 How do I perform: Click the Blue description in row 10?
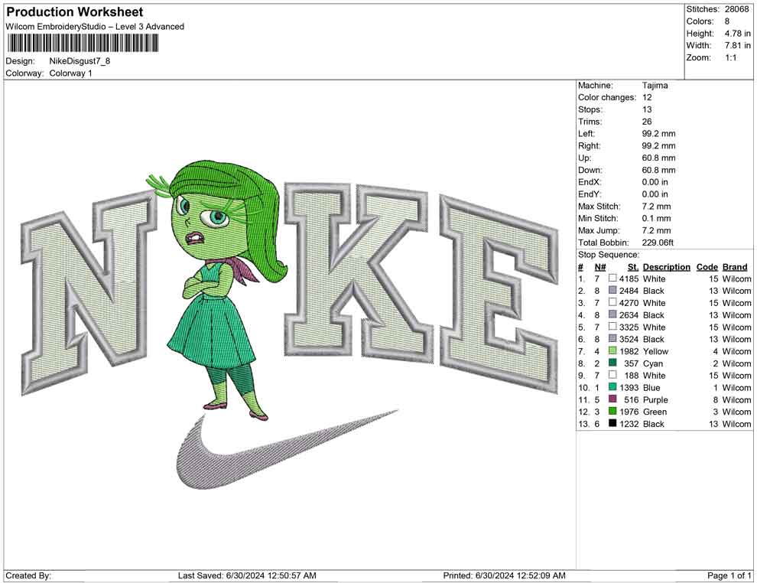pyautogui.click(x=651, y=387)
